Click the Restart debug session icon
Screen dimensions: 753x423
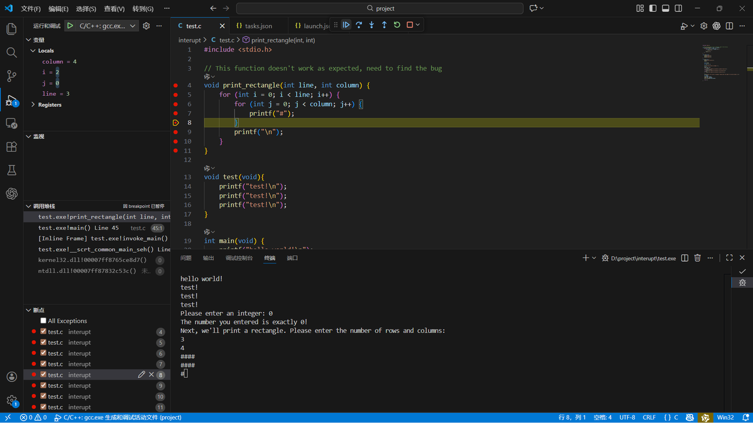pos(397,25)
